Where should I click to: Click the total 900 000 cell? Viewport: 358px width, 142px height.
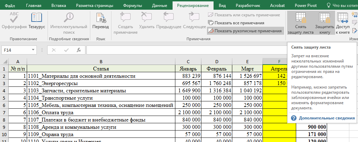pos(312,127)
